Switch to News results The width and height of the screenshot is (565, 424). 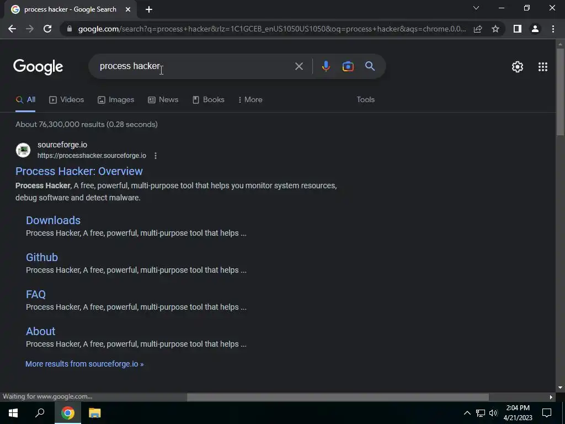pyautogui.click(x=163, y=99)
